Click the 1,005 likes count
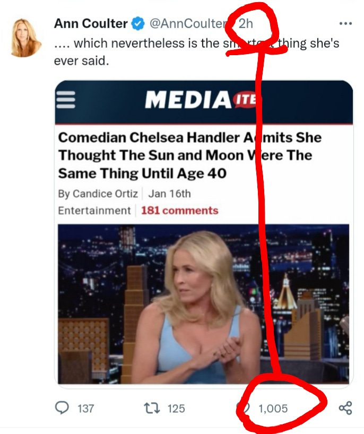 coord(273,409)
